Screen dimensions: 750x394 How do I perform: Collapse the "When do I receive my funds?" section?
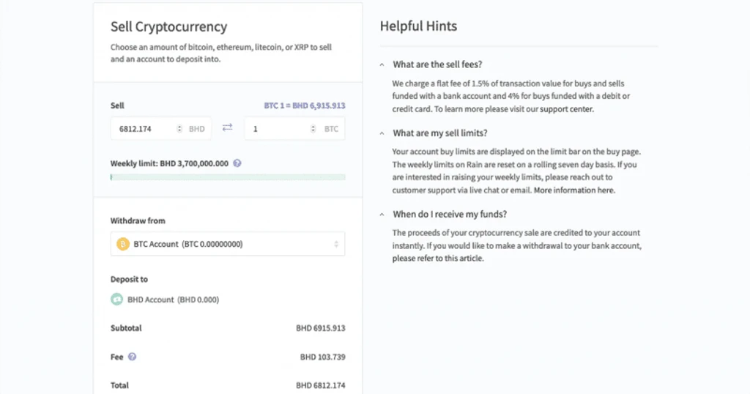382,215
